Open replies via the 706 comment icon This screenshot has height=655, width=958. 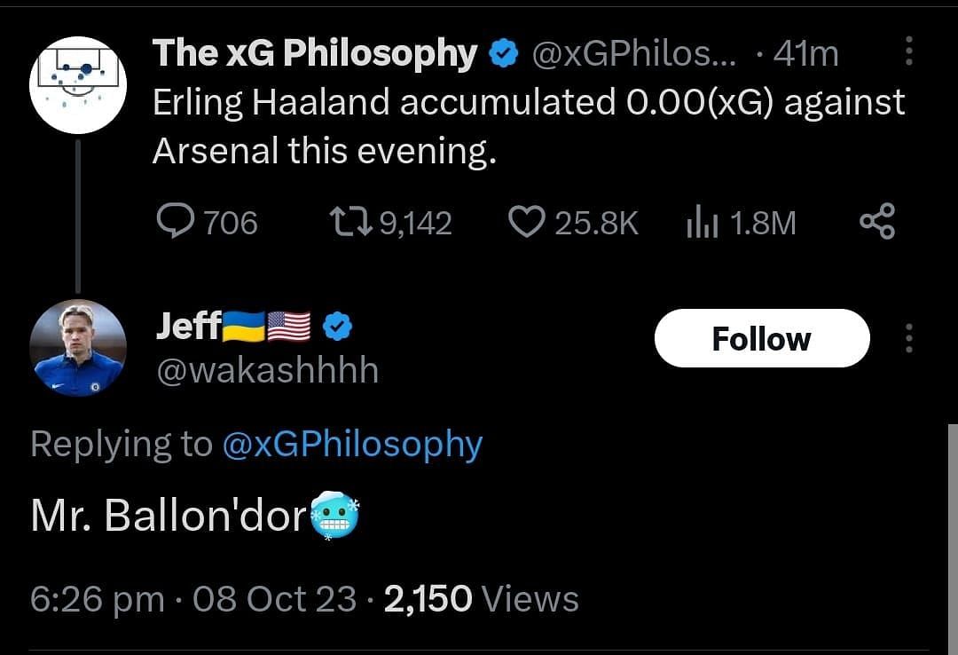point(176,221)
